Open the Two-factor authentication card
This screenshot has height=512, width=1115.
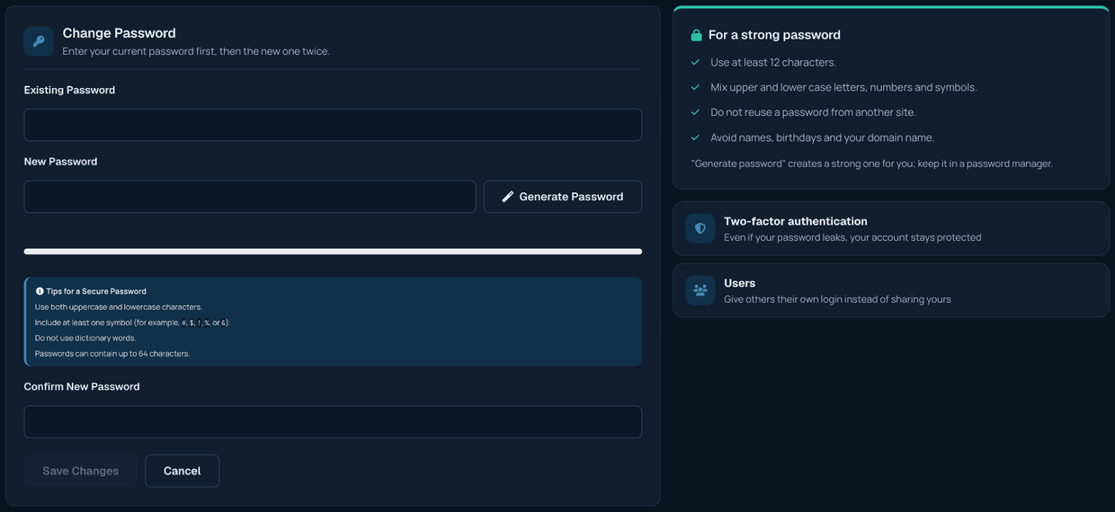(x=891, y=229)
